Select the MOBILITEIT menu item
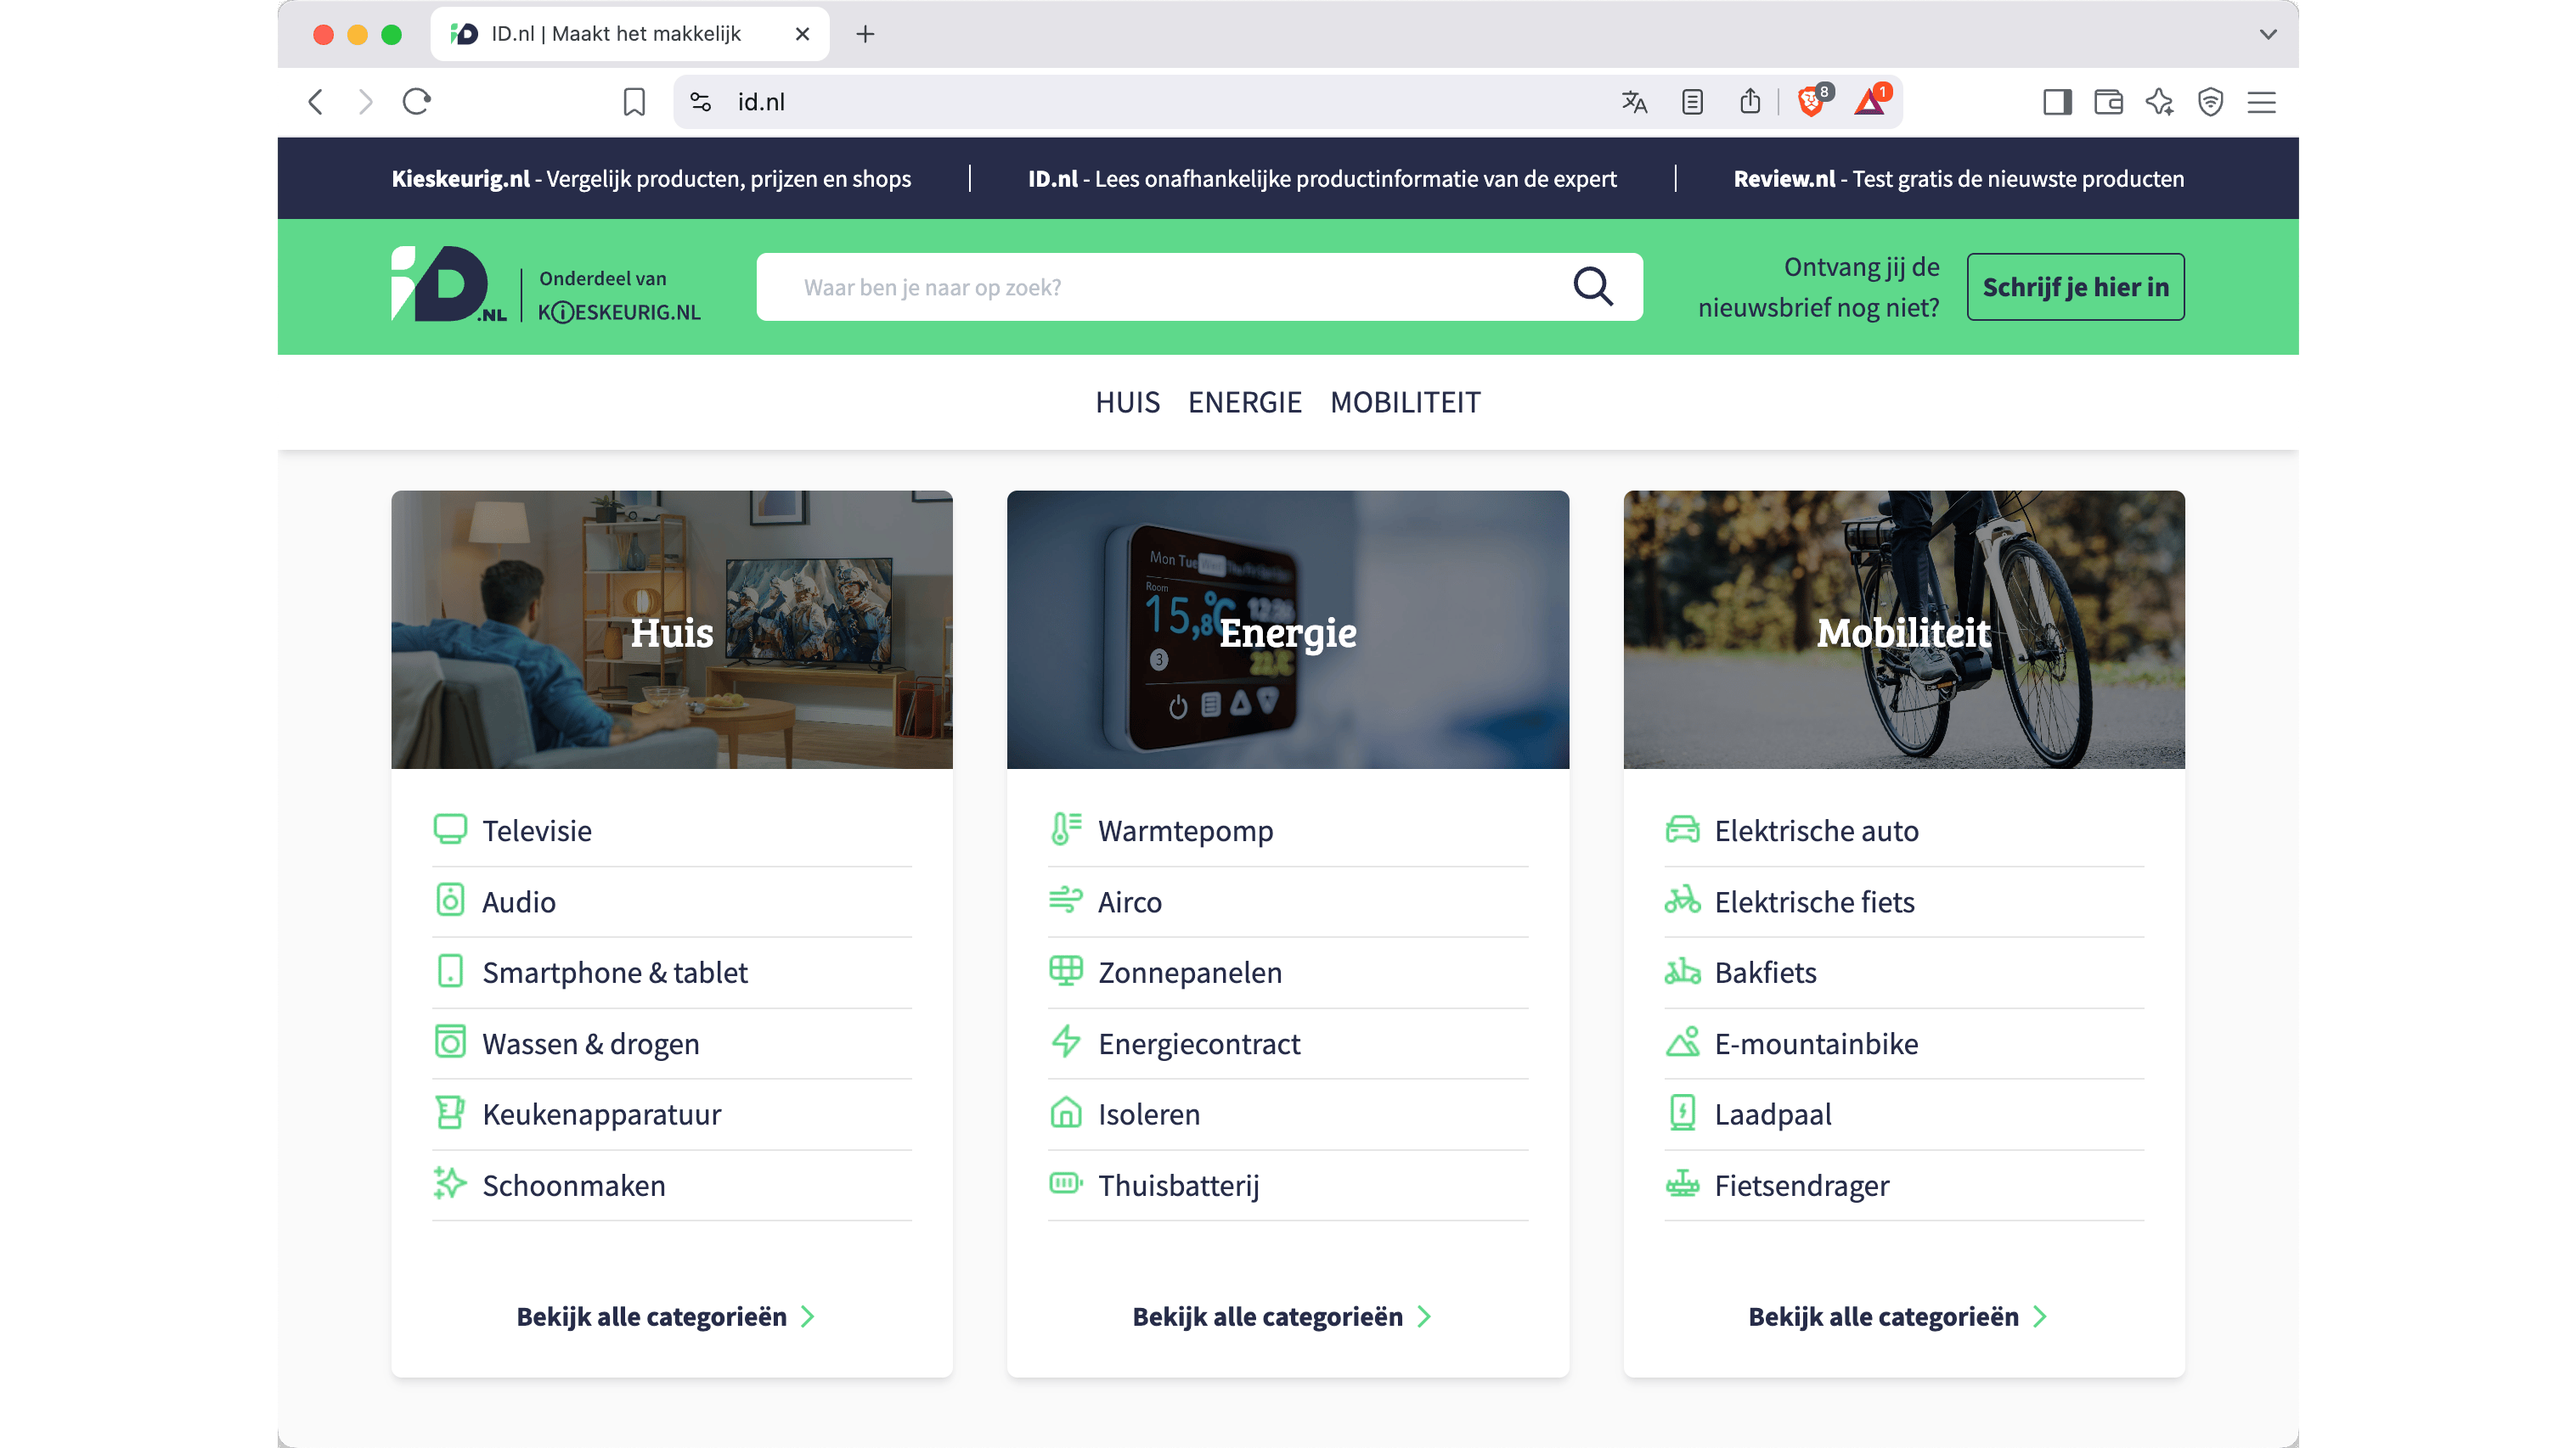 [x=1406, y=401]
